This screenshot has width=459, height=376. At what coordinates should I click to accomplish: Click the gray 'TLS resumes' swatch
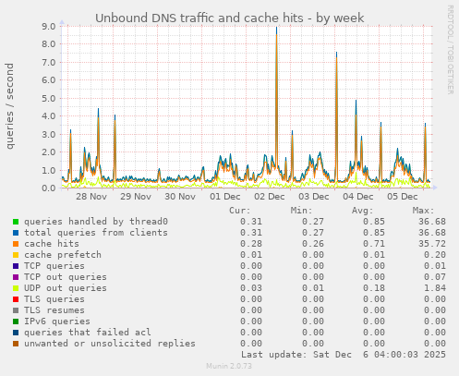click(16, 310)
